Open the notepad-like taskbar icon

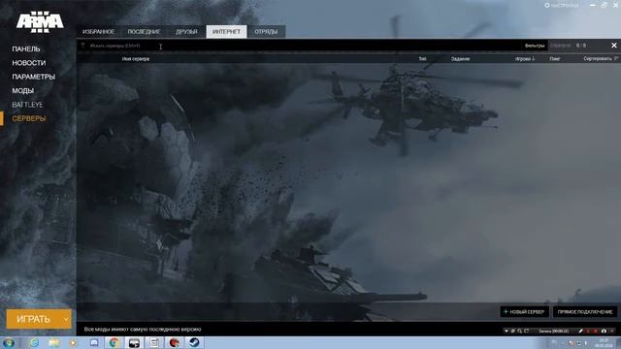pyautogui.click(x=154, y=342)
